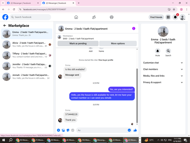Expand the Chat members section

[x=163, y=69]
